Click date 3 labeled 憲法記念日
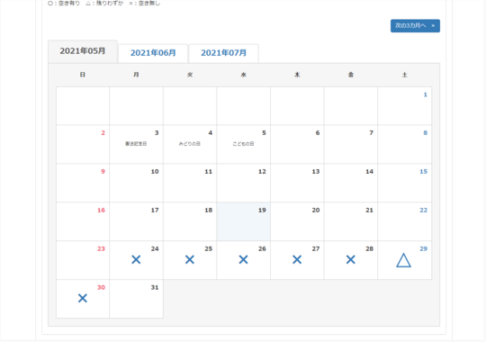 click(136, 144)
